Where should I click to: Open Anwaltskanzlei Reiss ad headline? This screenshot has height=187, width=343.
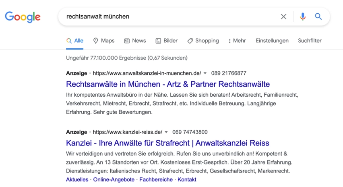[x=167, y=143]
